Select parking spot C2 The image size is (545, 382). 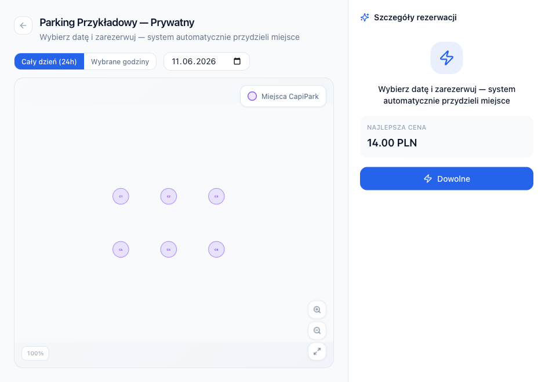coord(169,196)
